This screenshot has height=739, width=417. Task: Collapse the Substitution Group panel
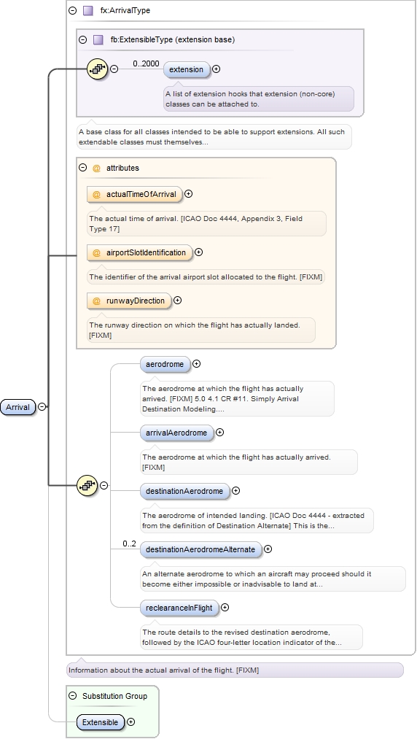coord(73,696)
